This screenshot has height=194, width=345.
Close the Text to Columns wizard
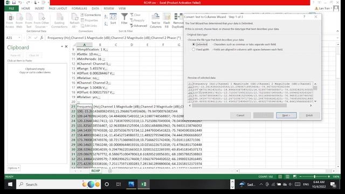(x=316, y=17)
